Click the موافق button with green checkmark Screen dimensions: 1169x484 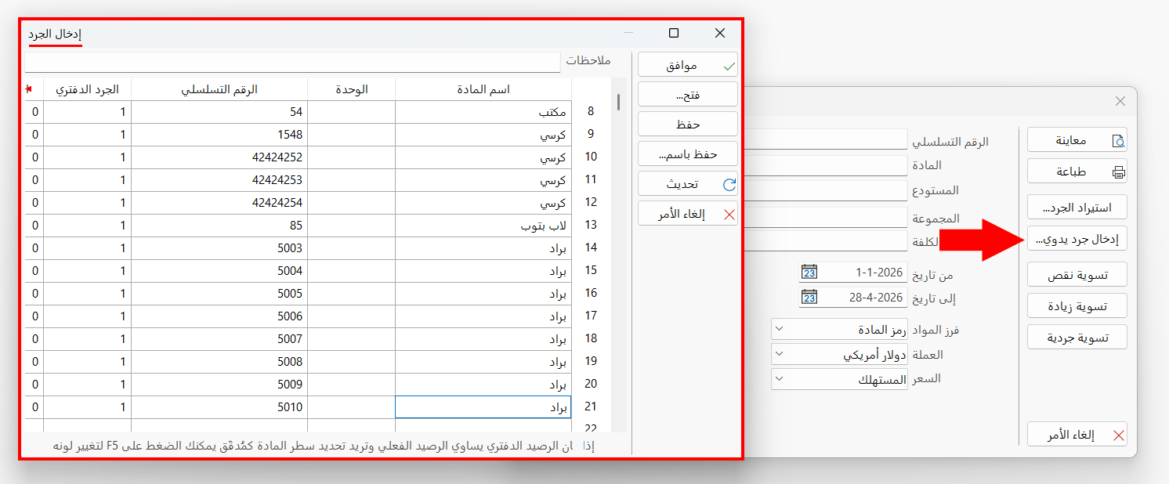[687, 65]
